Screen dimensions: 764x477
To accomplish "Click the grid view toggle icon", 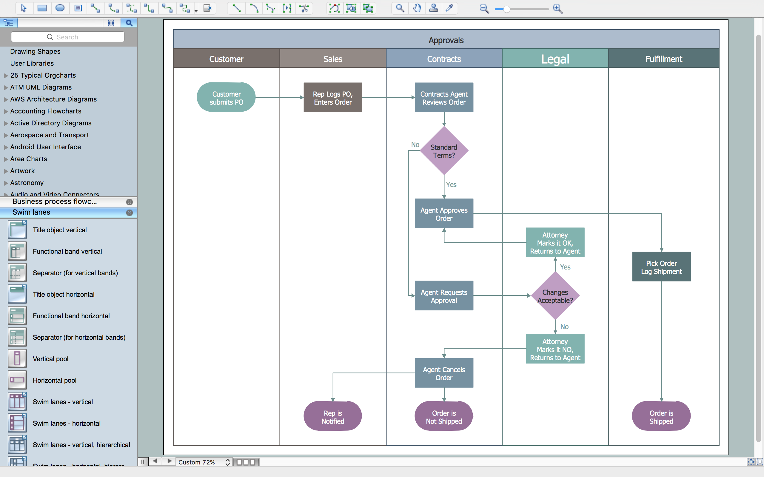I will 112,22.
